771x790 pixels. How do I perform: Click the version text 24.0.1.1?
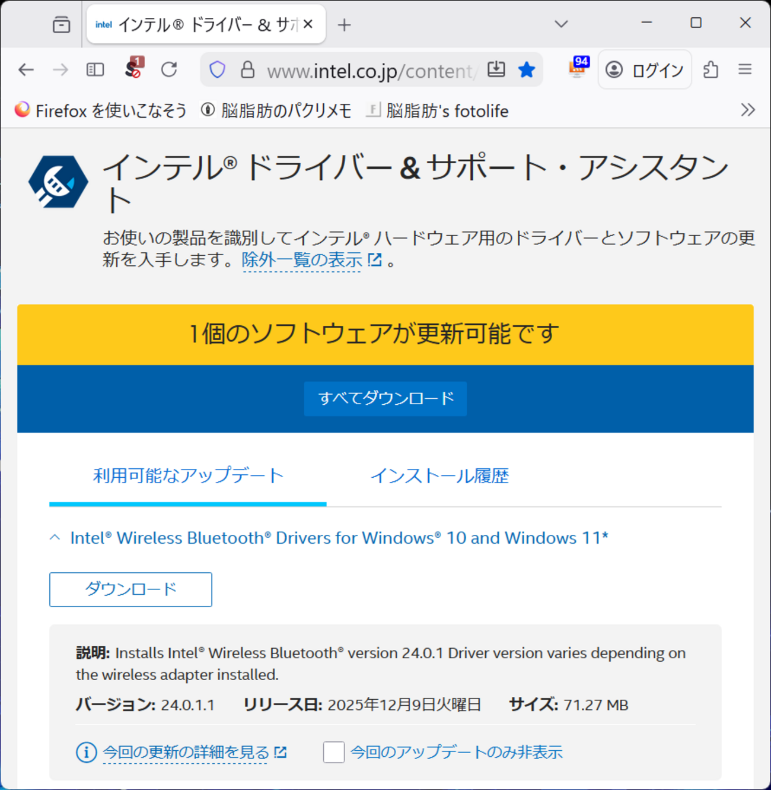tap(187, 705)
